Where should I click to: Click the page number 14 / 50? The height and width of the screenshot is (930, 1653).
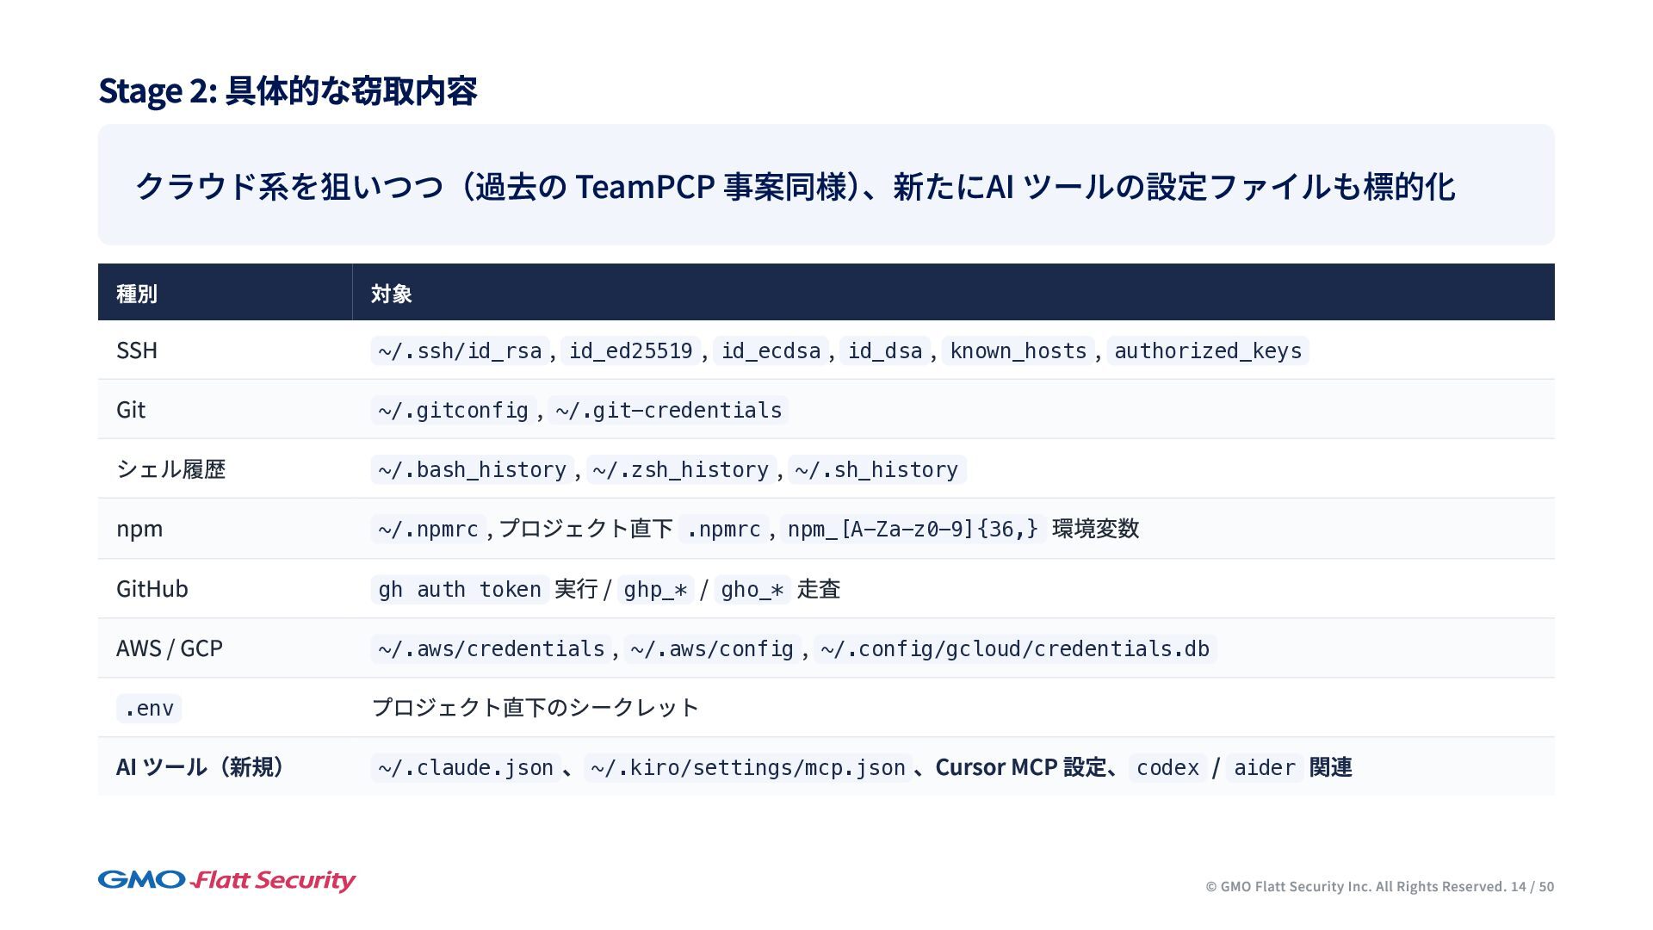click(1532, 887)
